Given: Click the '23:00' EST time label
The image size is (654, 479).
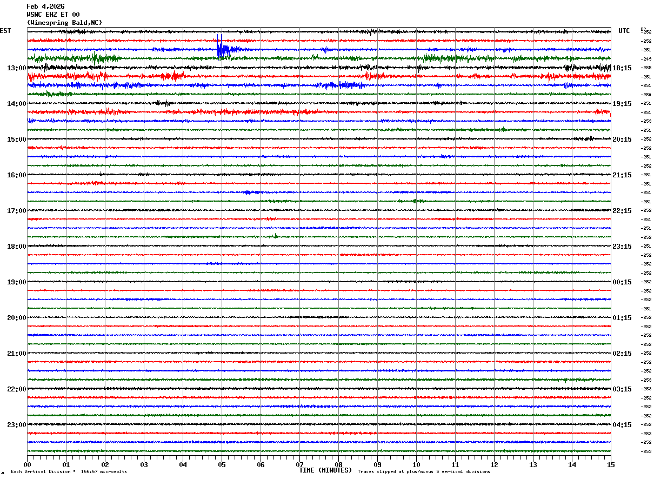Looking at the screenshot, I should click(x=17, y=424).
